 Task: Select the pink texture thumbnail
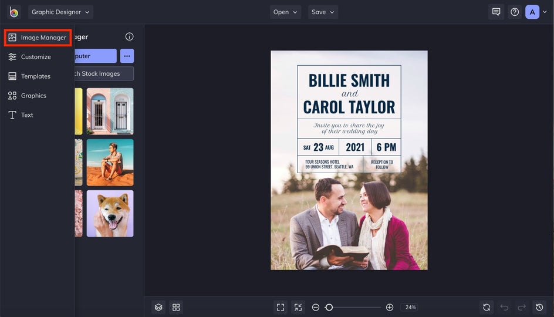tap(79, 214)
